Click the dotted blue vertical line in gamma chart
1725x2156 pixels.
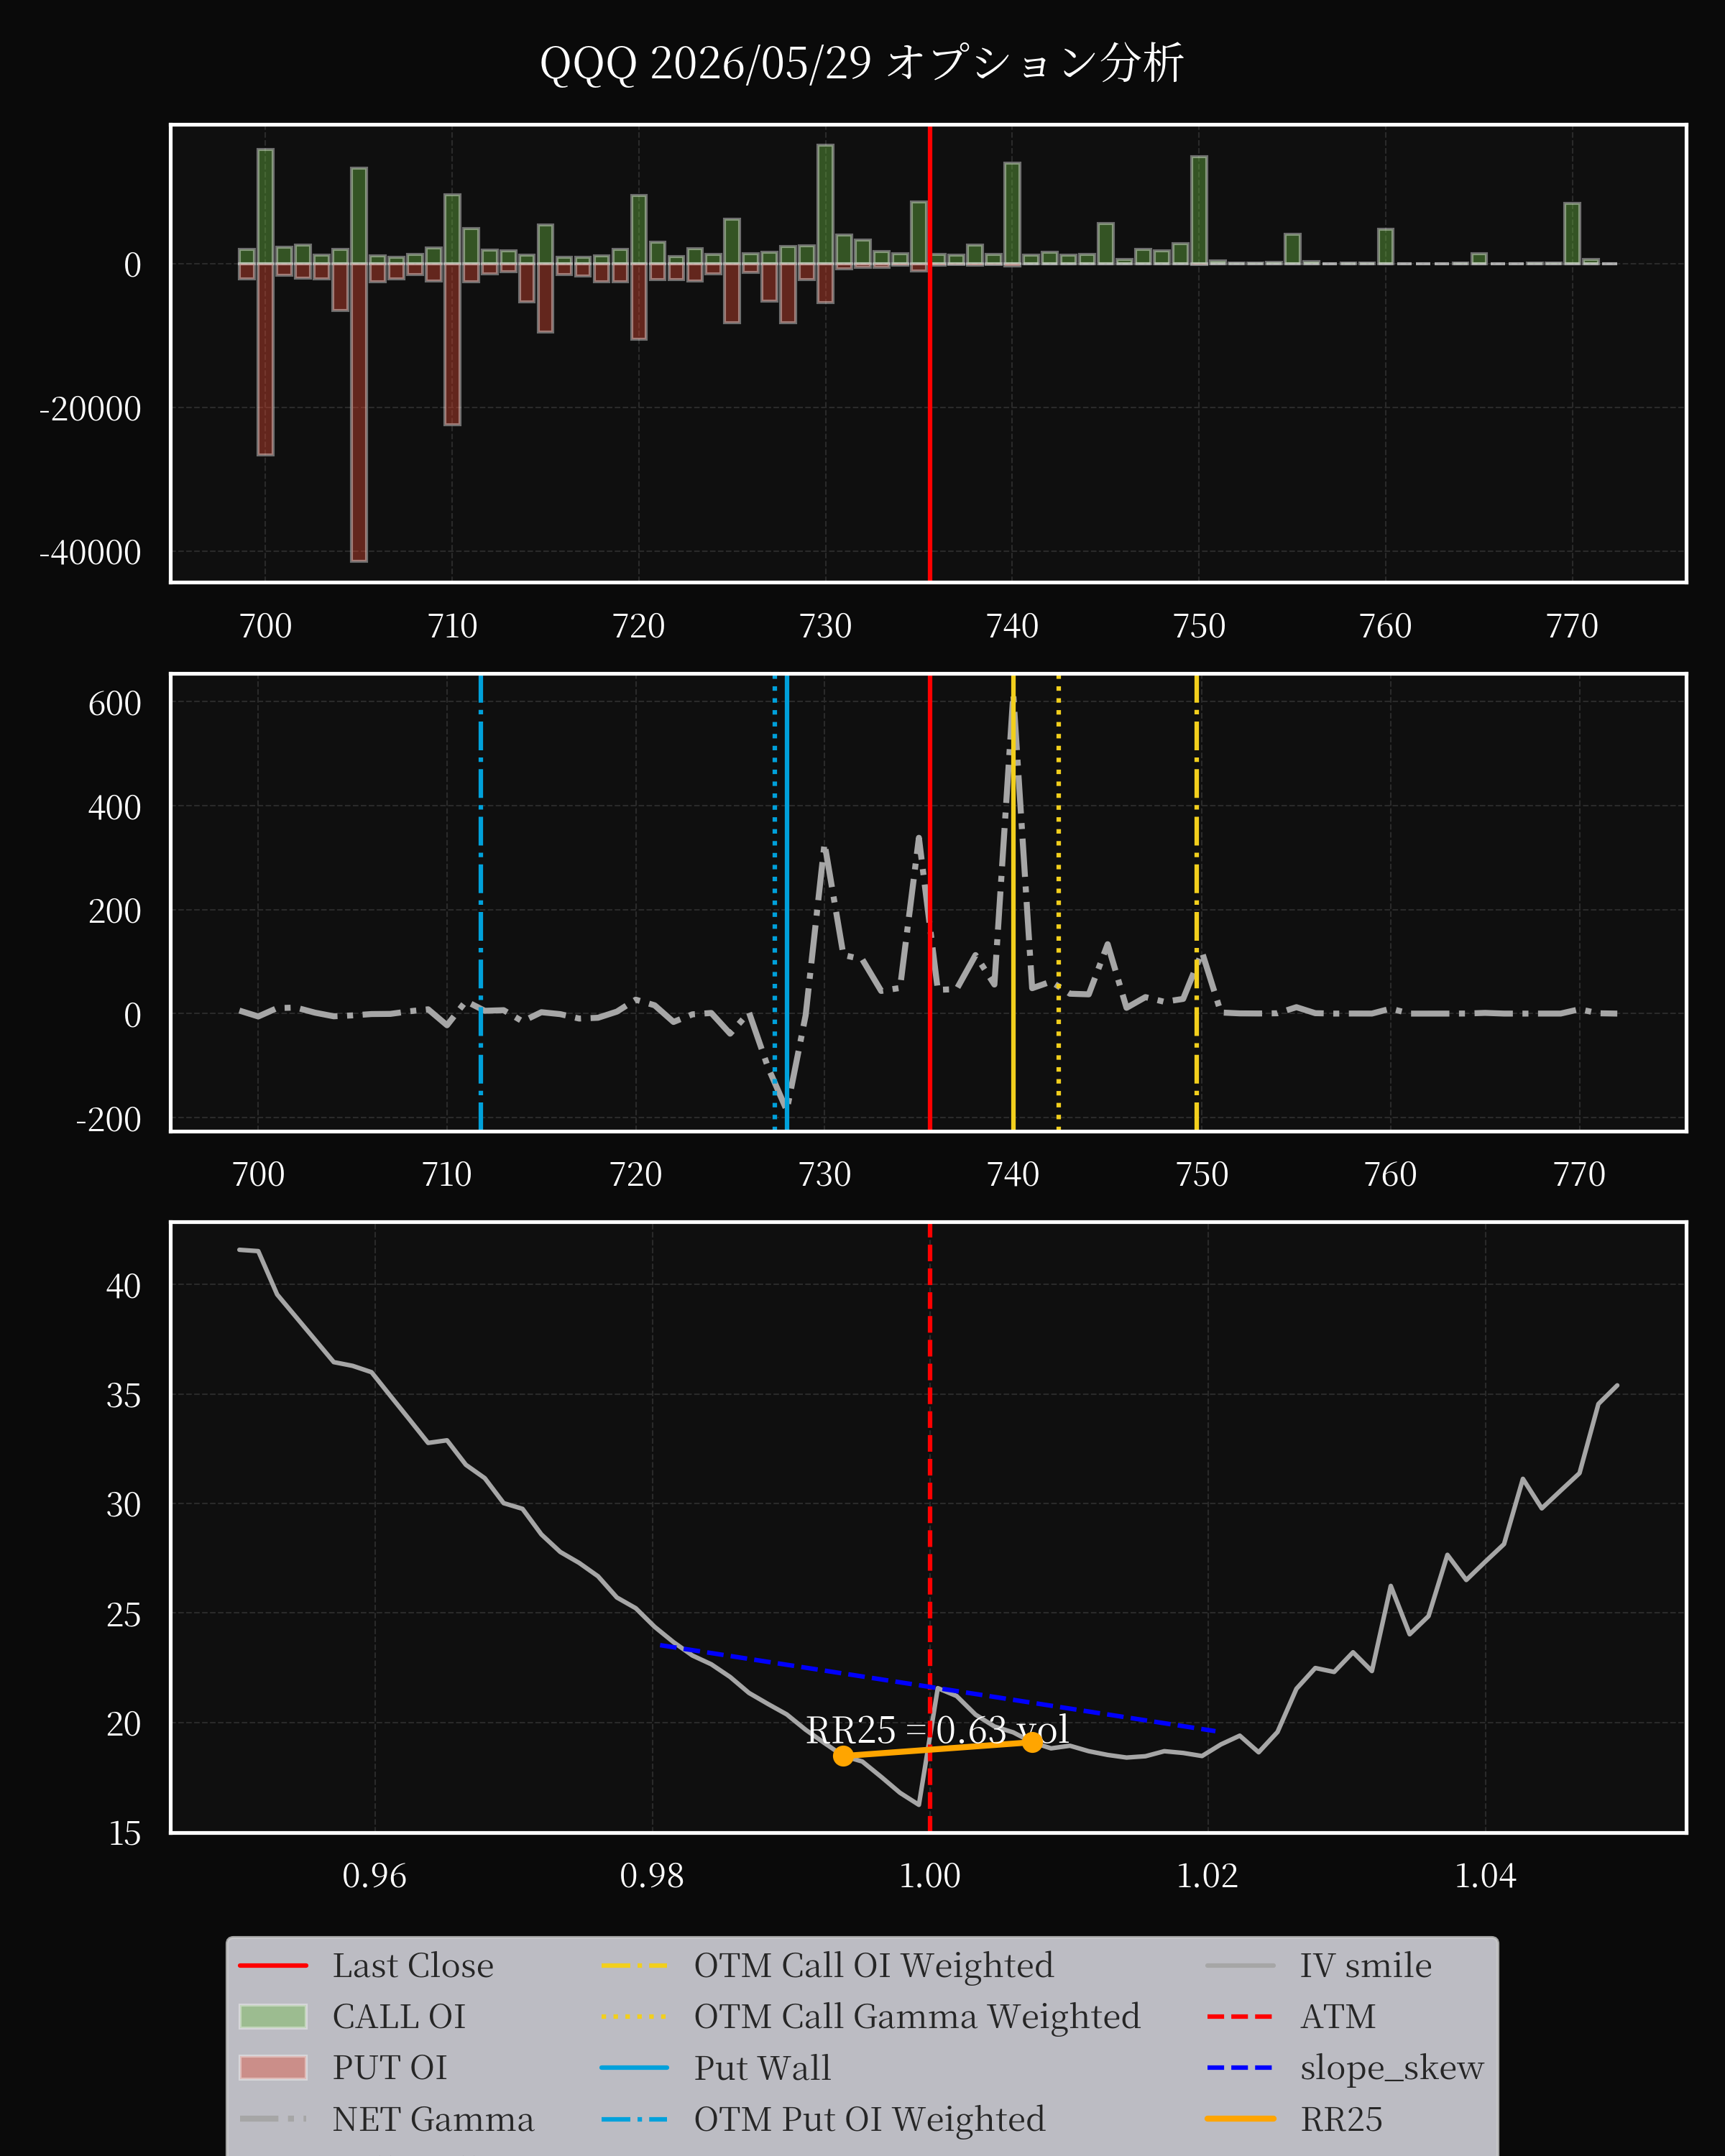point(775,902)
